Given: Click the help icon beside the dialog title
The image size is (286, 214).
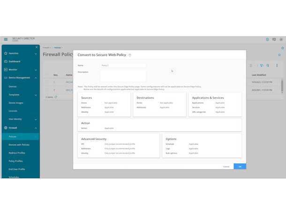Looking at the screenshot, I should (x=130, y=55).
